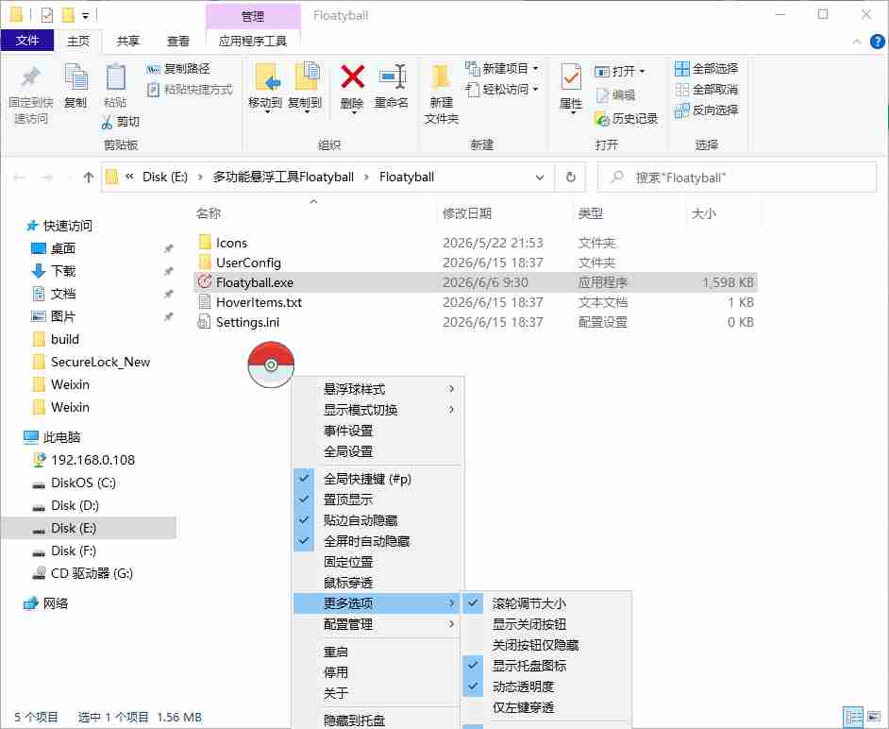Viewport: 889px width, 729px height.
Task: Click the Rename icon
Action: tap(393, 76)
